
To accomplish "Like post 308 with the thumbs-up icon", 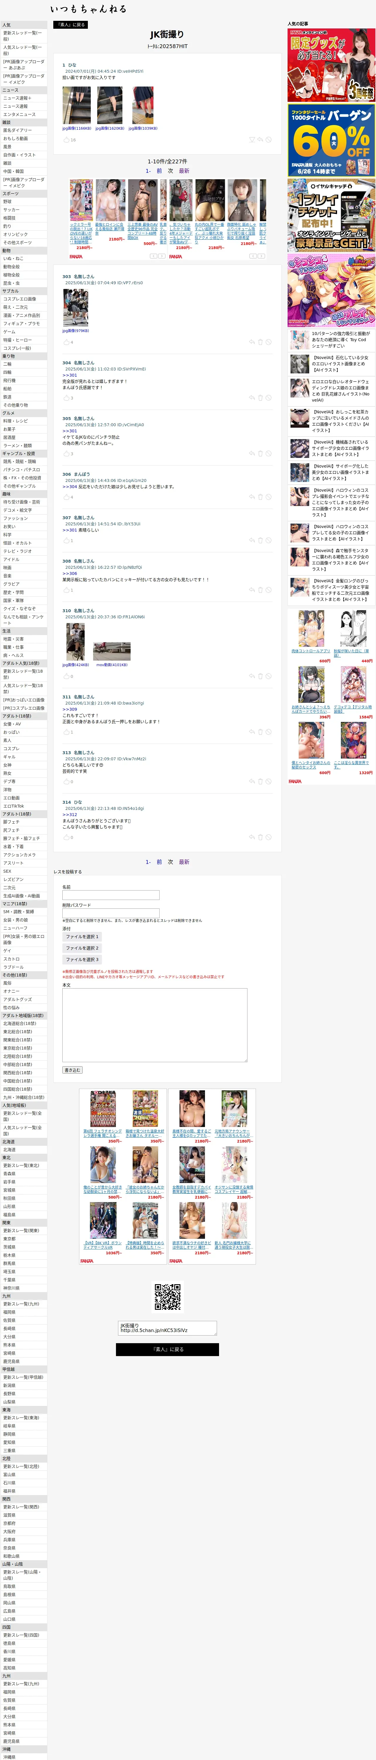I will 66,590.
